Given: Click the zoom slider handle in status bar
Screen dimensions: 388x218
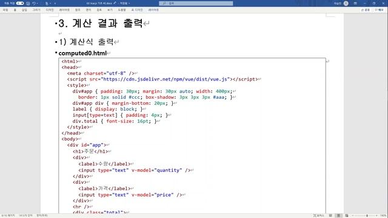Looking at the screenshot, I should pos(367,216).
